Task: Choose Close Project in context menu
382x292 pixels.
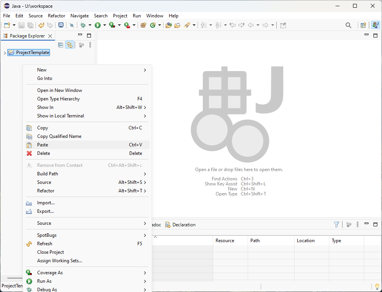Action: [x=50, y=252]
